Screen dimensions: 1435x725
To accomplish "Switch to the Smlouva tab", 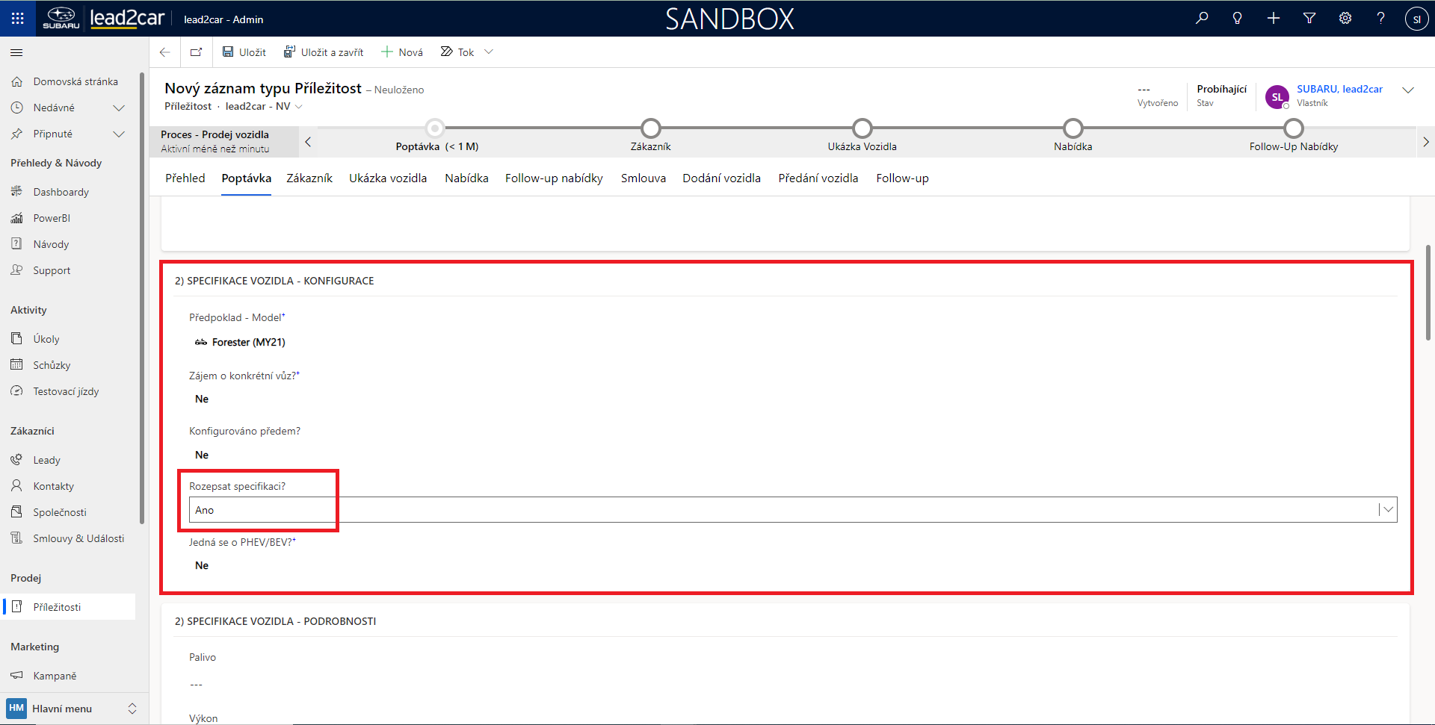I will point(643,178).
